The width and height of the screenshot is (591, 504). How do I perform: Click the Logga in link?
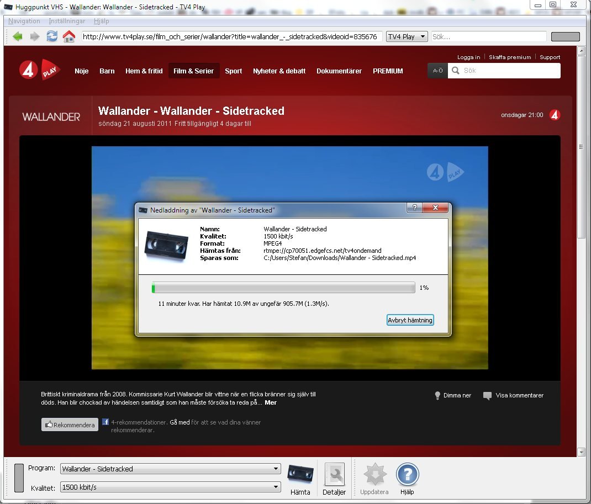[468, 57]
